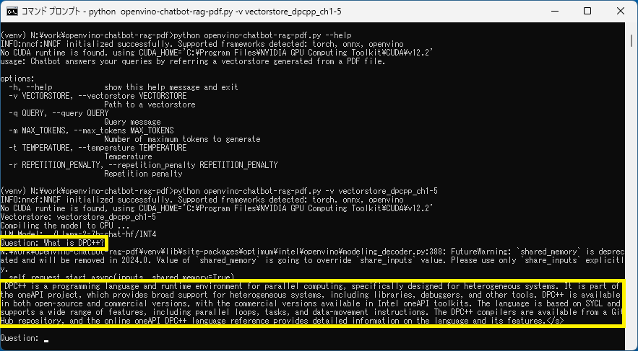Click 'Number of maximum tokens to generate'
This screenshot has height=351, width=638.
click(182, 139)
